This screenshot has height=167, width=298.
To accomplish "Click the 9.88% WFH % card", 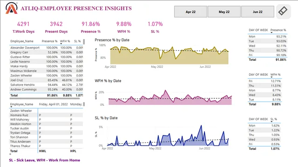I will (124, 27).
